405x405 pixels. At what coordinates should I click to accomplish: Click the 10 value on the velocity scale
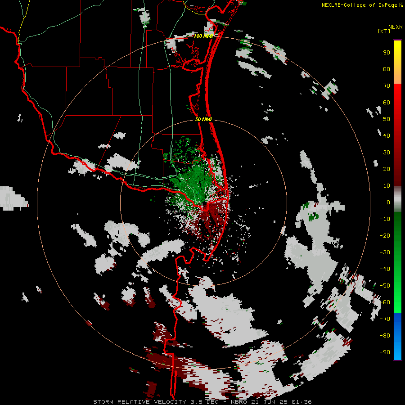(387, 186)
